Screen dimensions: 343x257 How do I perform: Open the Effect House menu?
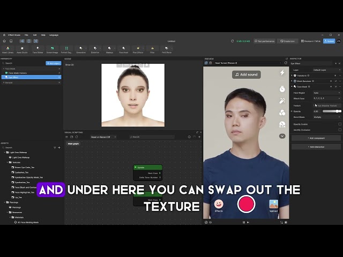tap(14, 35)
